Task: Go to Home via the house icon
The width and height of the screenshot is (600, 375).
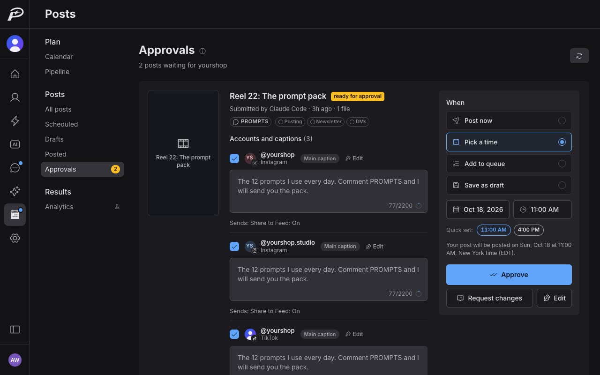Action: [x=15, y=74]
